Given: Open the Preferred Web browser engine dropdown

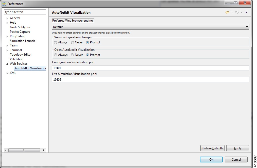Looking at the screenshot, I should 151,27.
